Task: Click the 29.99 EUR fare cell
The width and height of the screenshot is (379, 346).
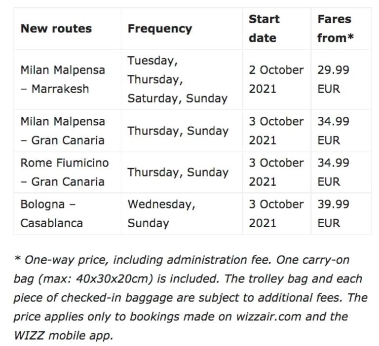Action: (333, 79)
